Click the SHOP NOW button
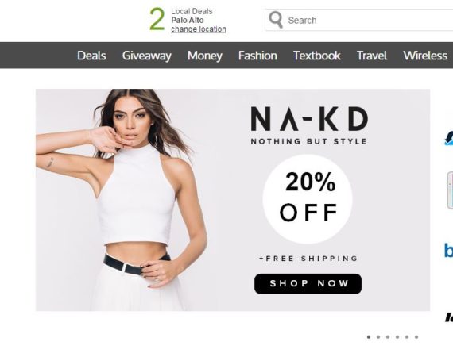 pos(308,284)
